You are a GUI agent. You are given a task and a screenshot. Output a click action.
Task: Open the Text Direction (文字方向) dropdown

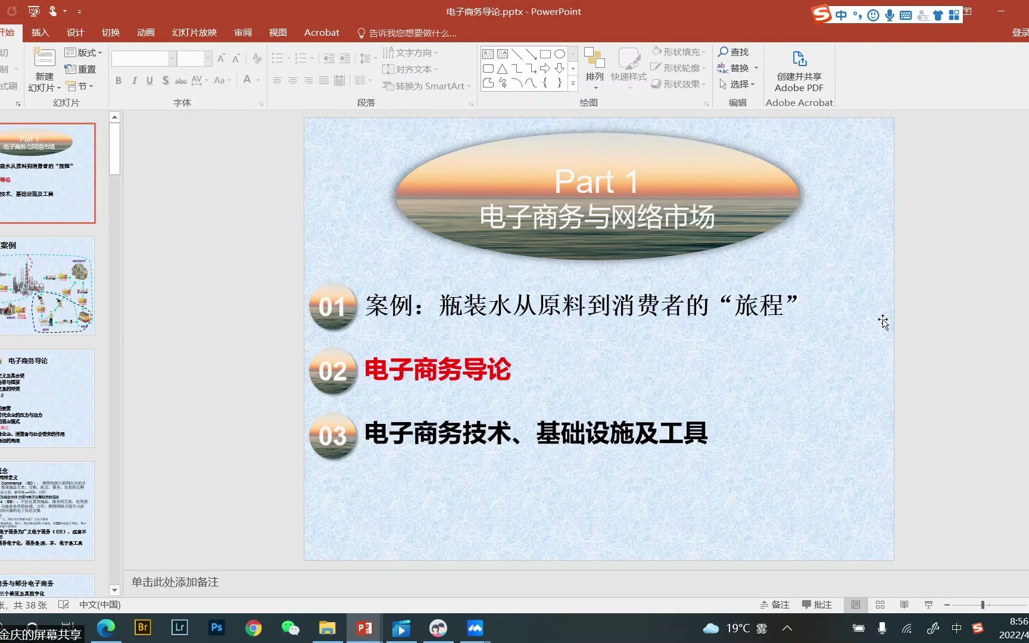coord(410,52)
